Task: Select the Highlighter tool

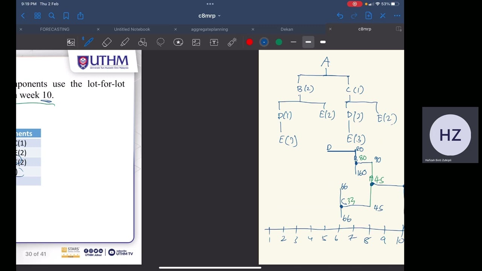Action: [125, 42]
